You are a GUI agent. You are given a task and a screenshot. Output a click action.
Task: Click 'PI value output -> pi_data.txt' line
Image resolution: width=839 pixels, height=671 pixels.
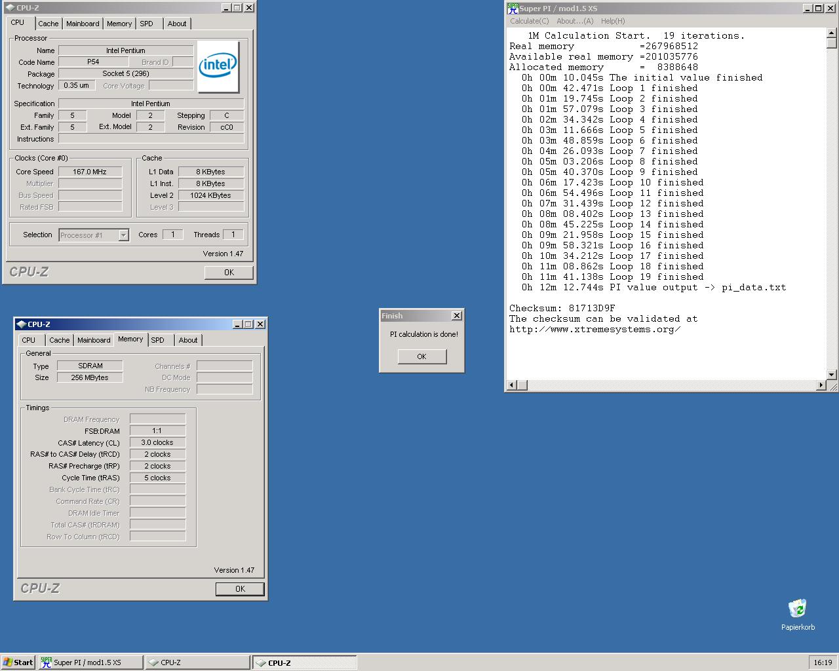654,287
